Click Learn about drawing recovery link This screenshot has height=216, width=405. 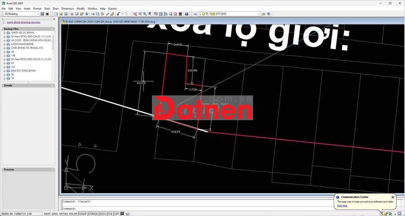[23, 22]
